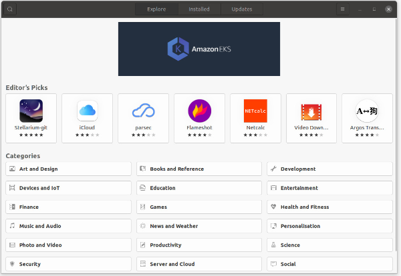Click the Games category icon
The height and width of the screenshot is (276, 401).
point(143,207)
